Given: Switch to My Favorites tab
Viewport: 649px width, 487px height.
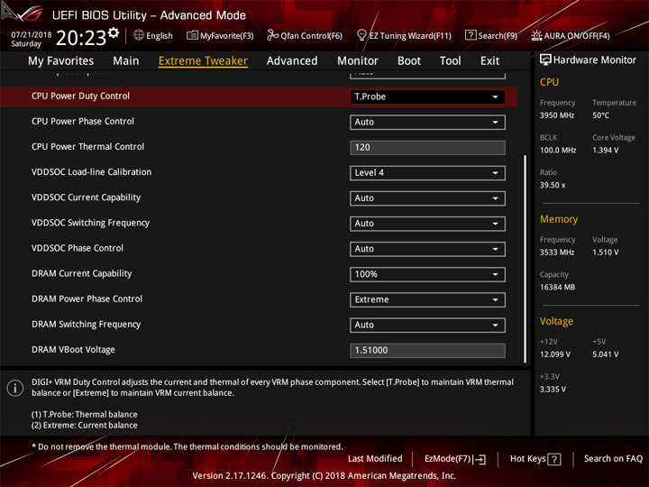Looking at the screenshot, I should click(x=61, y=61).
